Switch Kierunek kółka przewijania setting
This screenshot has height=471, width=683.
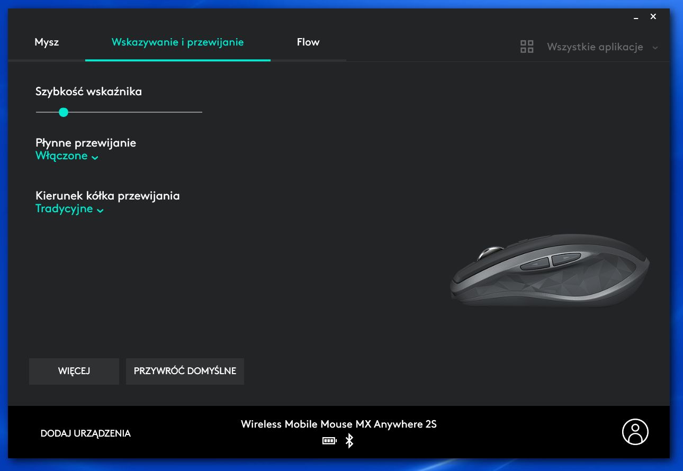[64, 209]
